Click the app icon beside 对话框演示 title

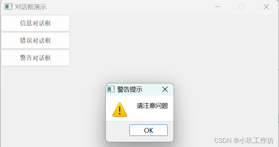[8, 7]
